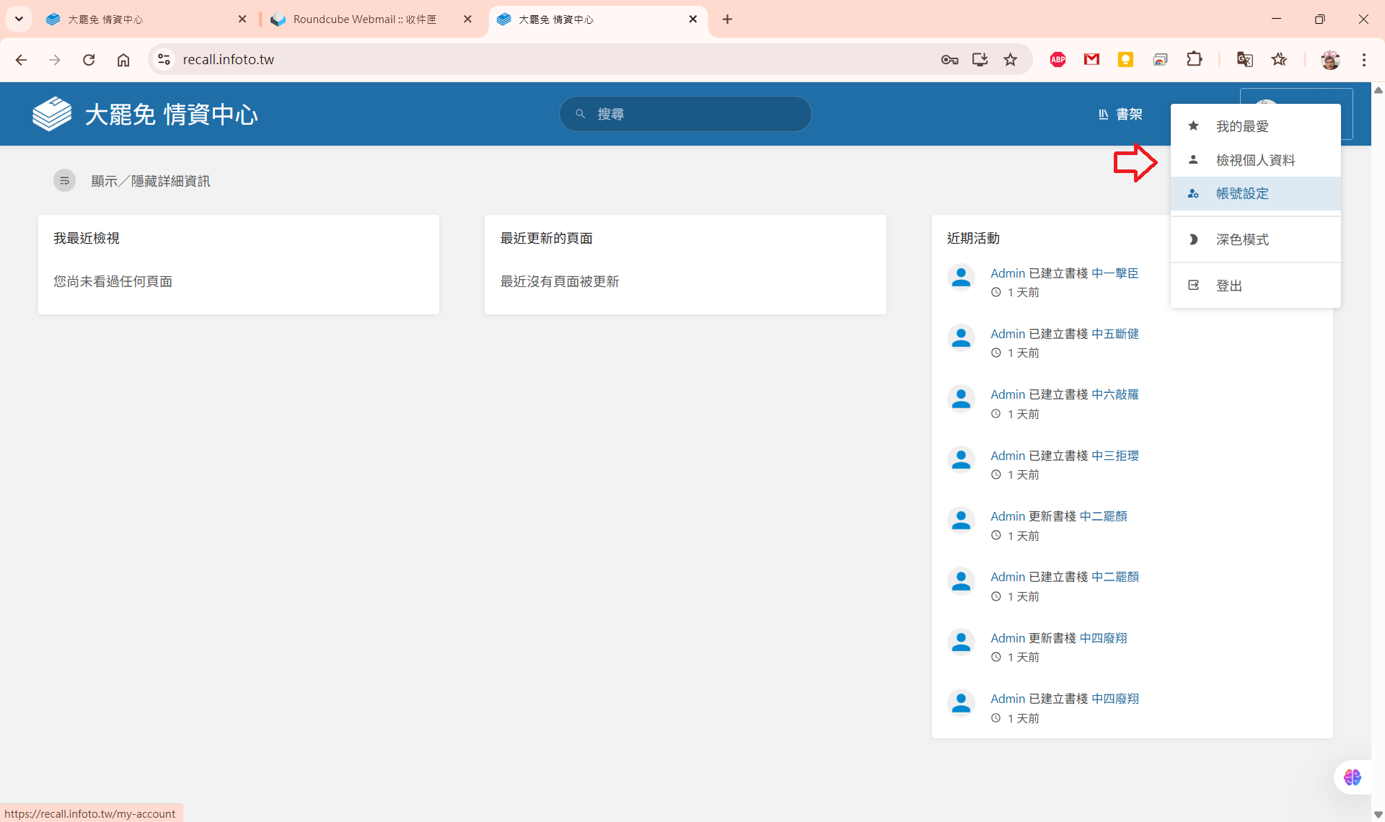Open 我的最愛 favorites menu entry

(x=1241, y=126)
